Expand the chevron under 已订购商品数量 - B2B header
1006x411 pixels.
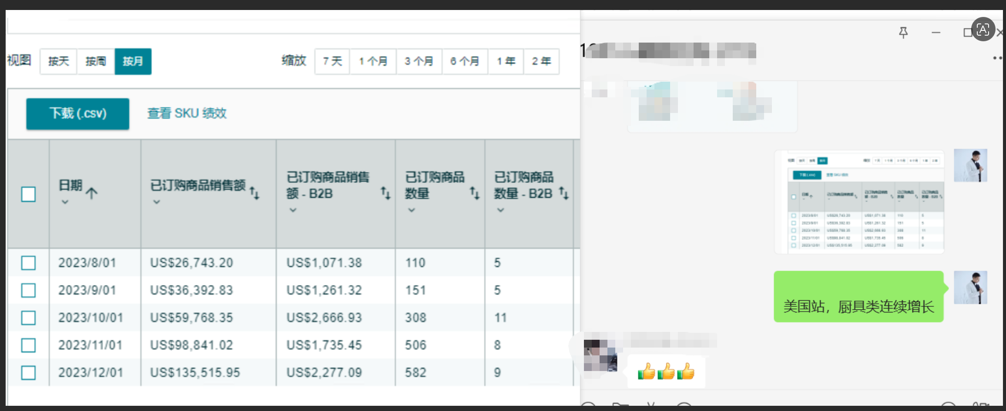point(501,210)
